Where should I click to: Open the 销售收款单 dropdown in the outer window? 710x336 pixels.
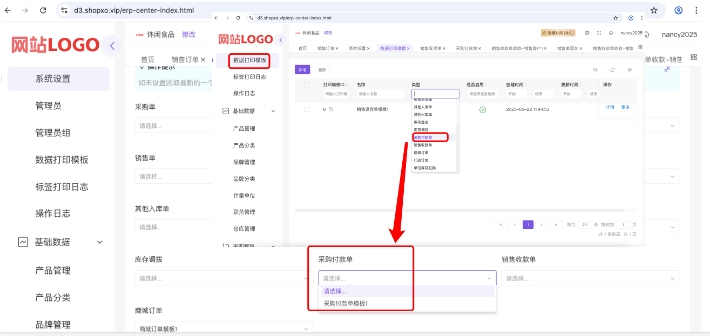click(x=590, y=278)
